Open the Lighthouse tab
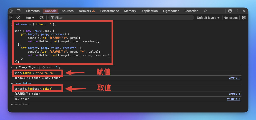This screenshot has height=120, width=256. click(171, 11)
